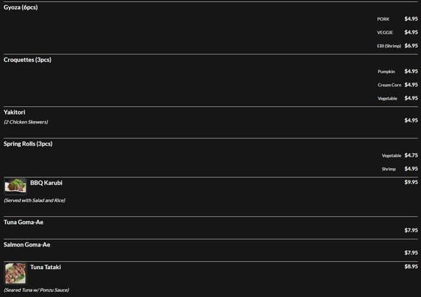Click the $9.95 BBQ Karubi price
The image size is (421, 297).
coord(411,182)
